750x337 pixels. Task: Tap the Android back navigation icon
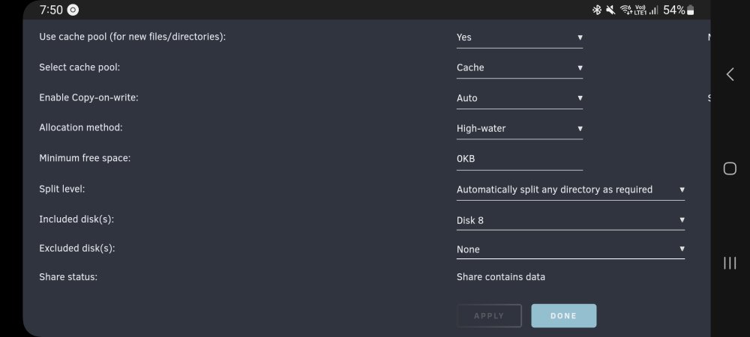point(730,74)
